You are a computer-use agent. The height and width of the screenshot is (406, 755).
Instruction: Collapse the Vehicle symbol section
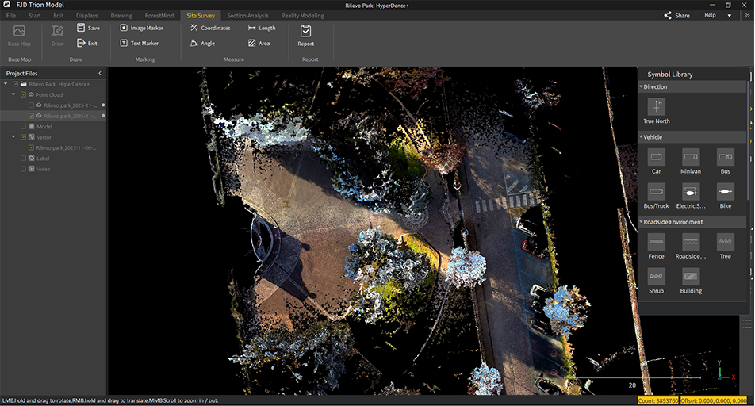click(x=641, y=137)
